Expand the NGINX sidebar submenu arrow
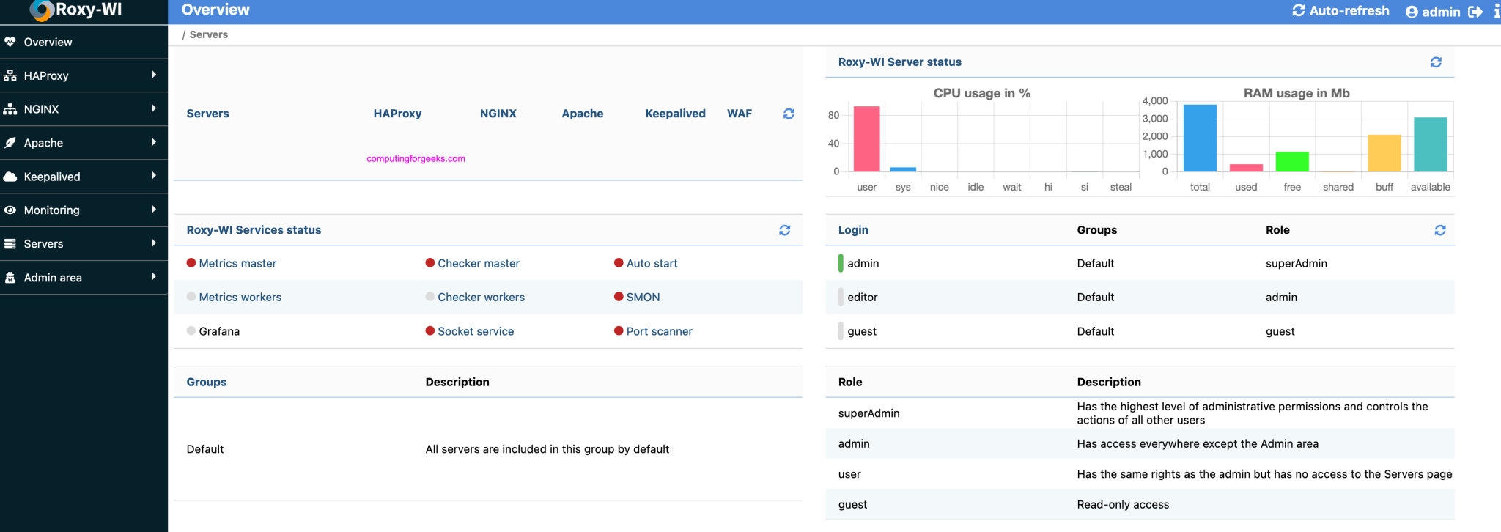1501x532 pixels. pyautogui.click(x=153, y=108)
